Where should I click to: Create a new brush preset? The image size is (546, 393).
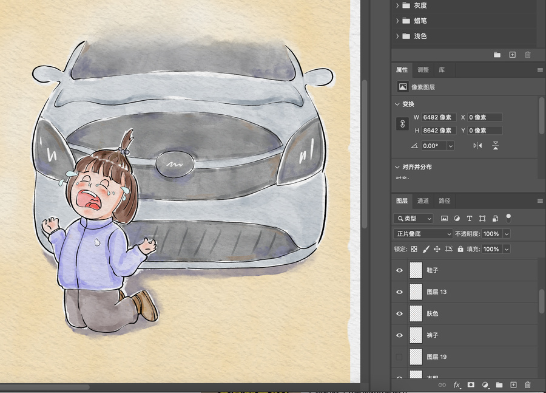(x=512, y=55)
